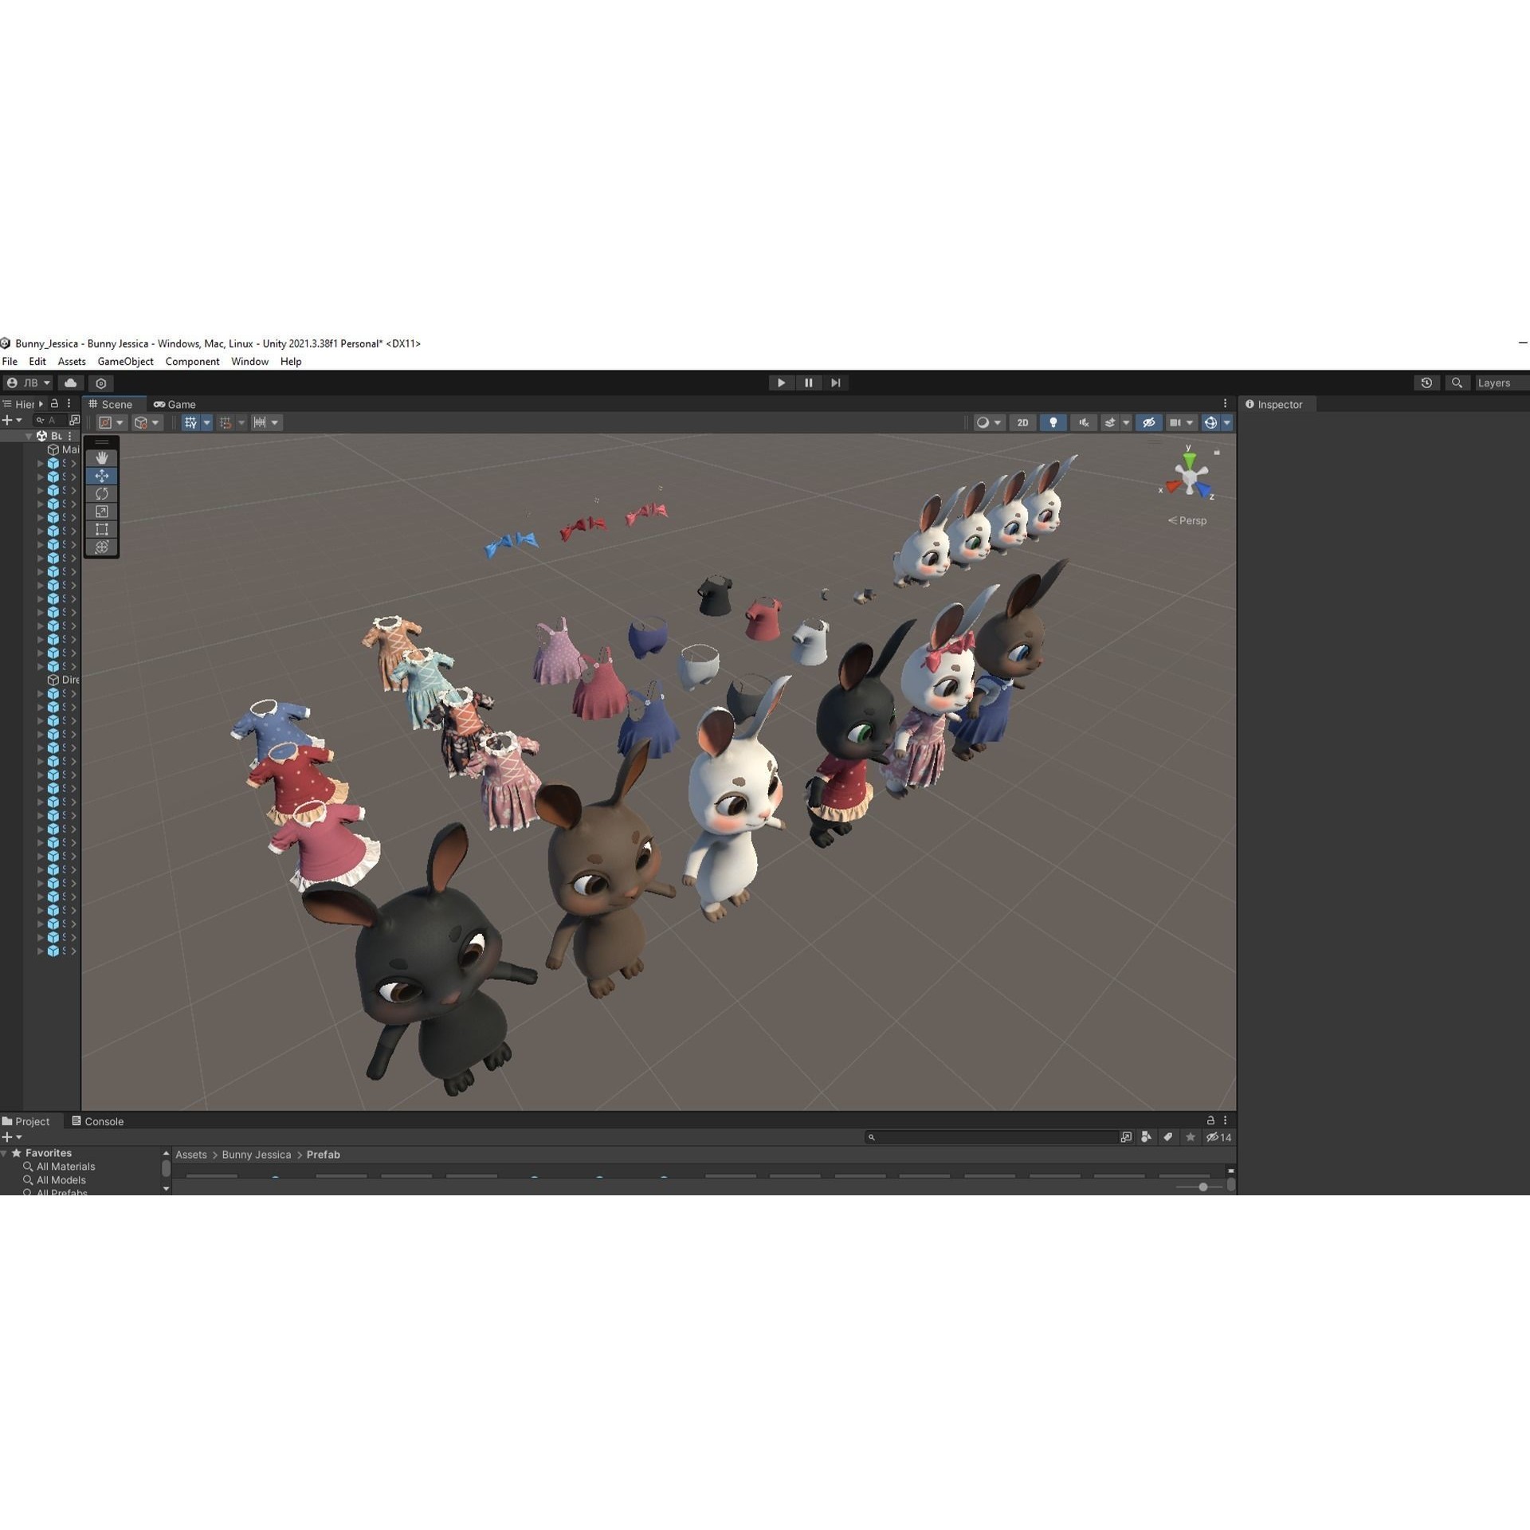Select the Hand (View) tool

click(x=101, y=458)
